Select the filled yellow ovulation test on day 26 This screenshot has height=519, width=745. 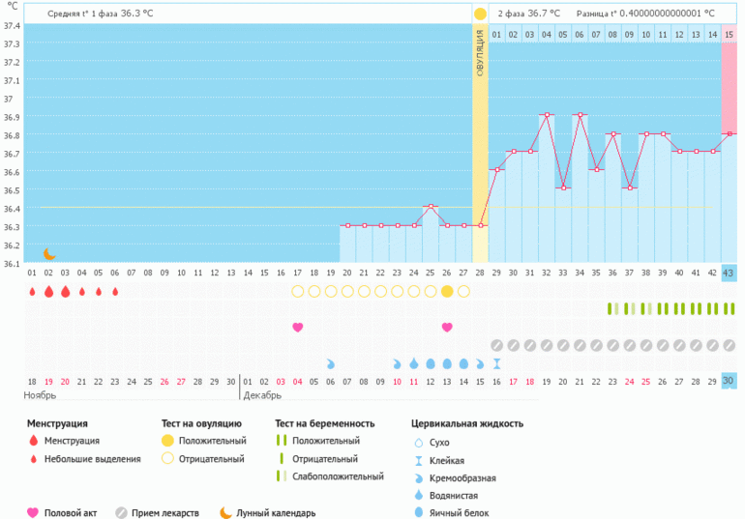447,291
